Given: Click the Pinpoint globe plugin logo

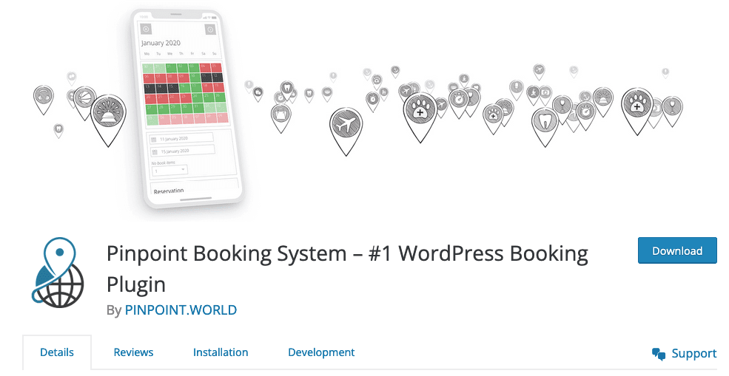Looking at the screenshot, I should tap(58, 273).
